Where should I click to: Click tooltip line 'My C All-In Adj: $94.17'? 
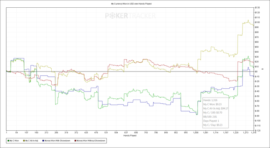[215, 108]
